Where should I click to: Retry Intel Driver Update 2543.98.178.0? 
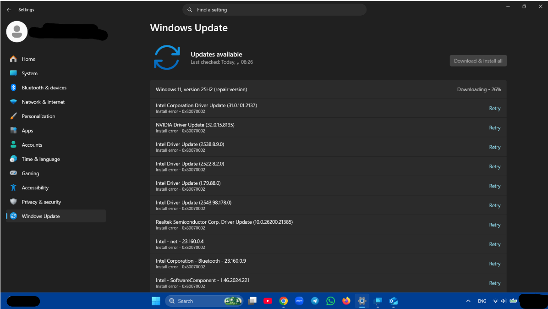494,205
